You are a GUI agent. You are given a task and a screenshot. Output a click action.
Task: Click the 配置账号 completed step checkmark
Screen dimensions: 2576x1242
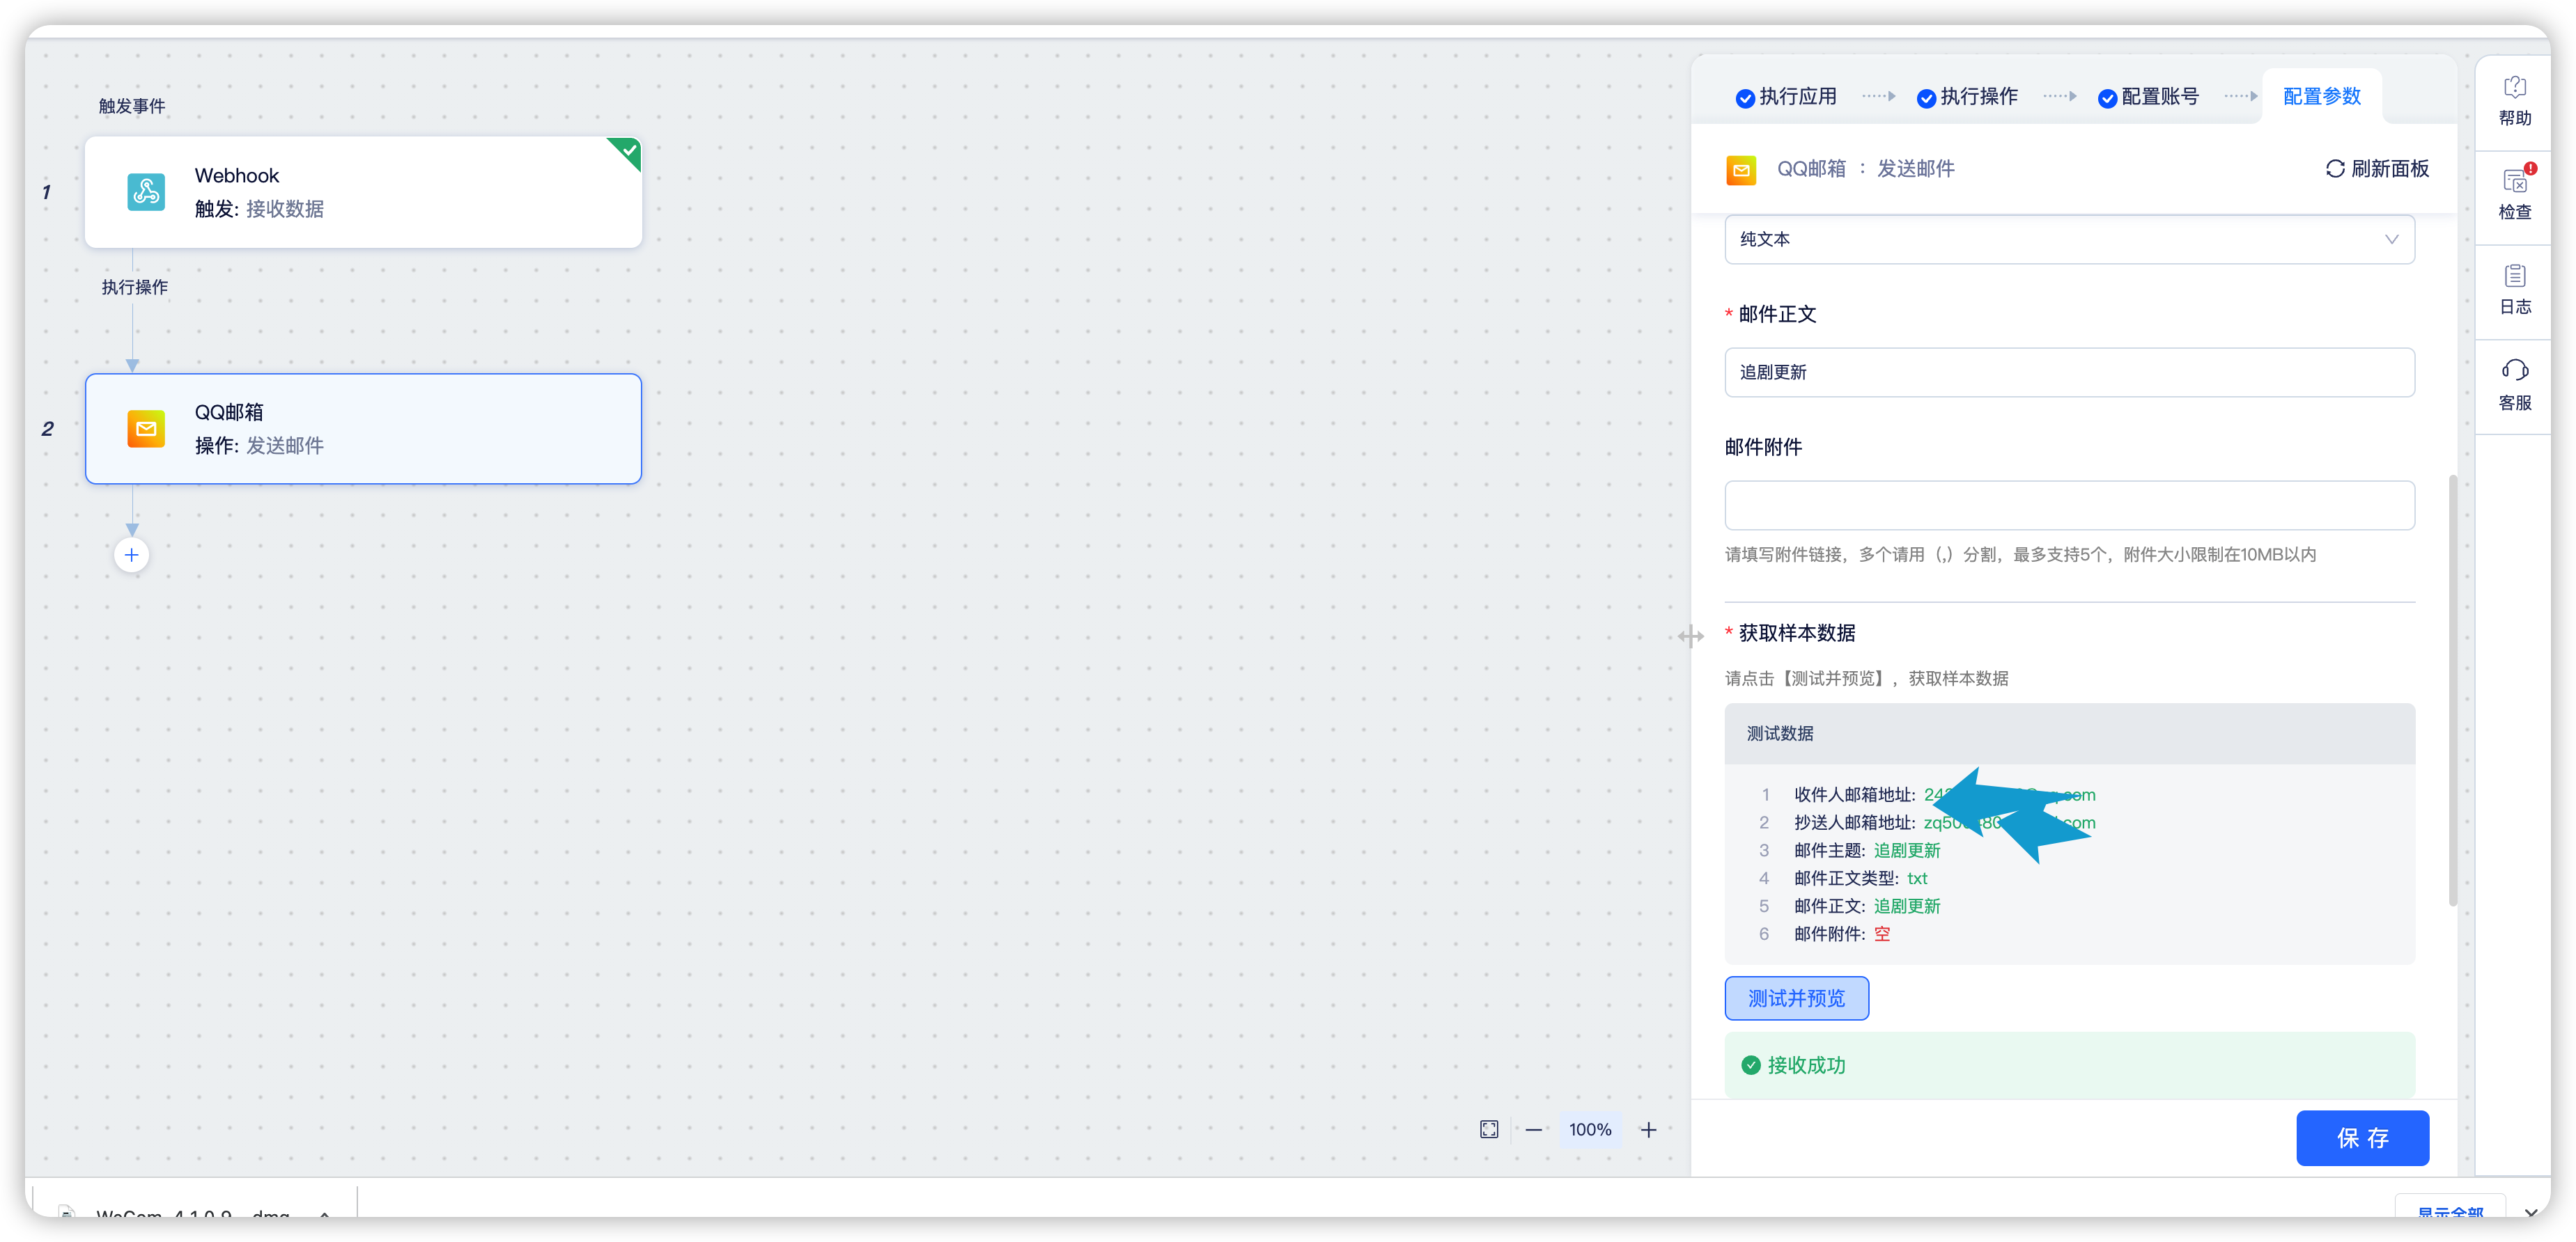click(x=2107, y=97)
